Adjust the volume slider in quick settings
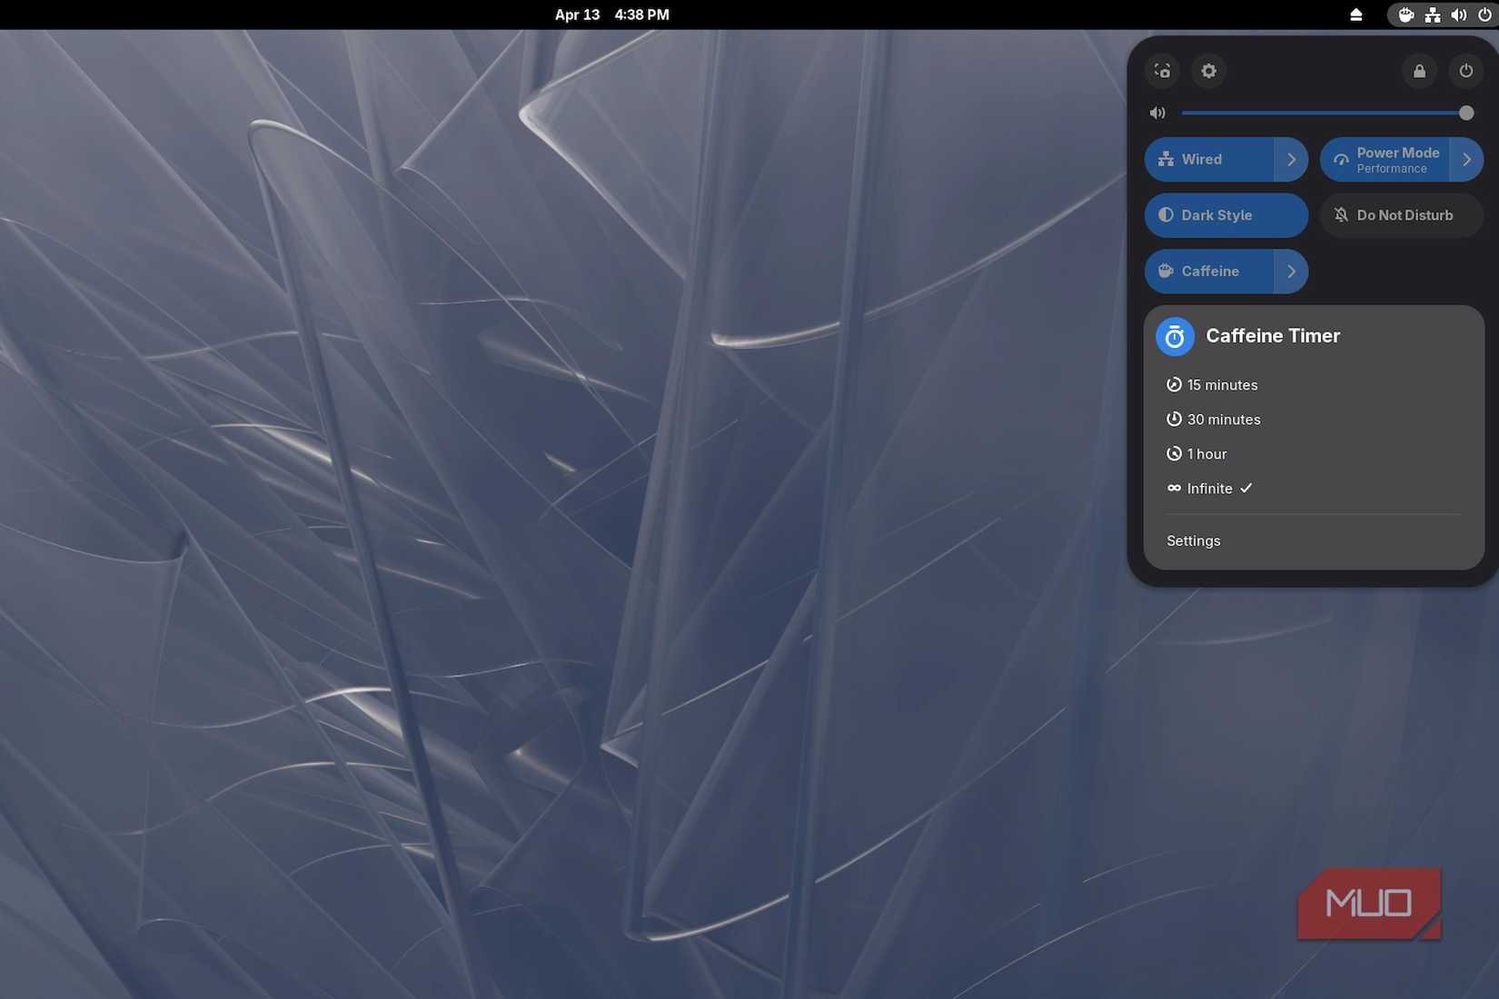The width and height of the screenshot is (1499, 999). (1327, 114)
